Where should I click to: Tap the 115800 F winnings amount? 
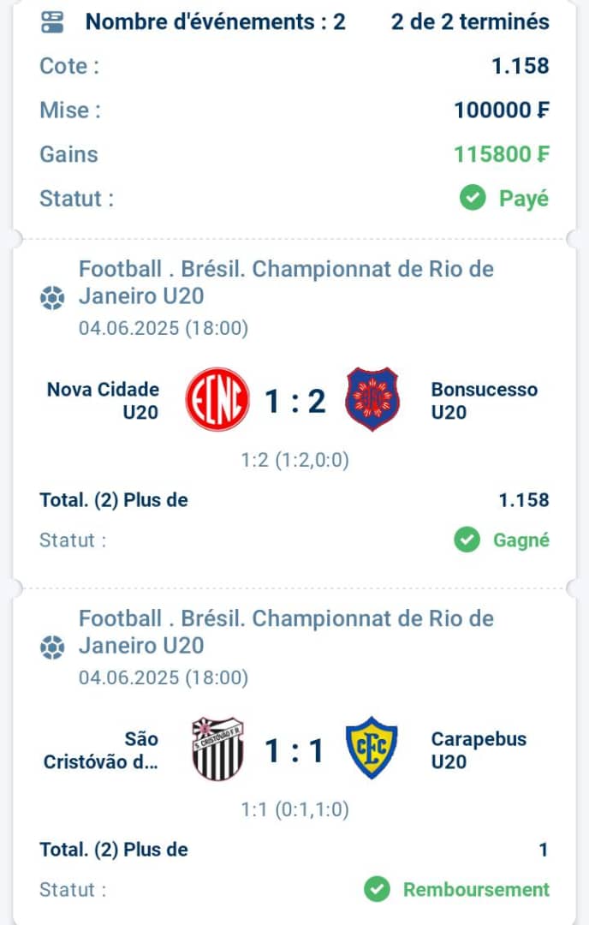click(501, 154)
